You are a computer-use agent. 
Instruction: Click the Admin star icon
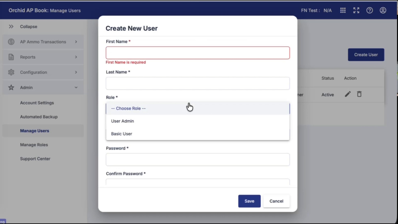point(11,87)
